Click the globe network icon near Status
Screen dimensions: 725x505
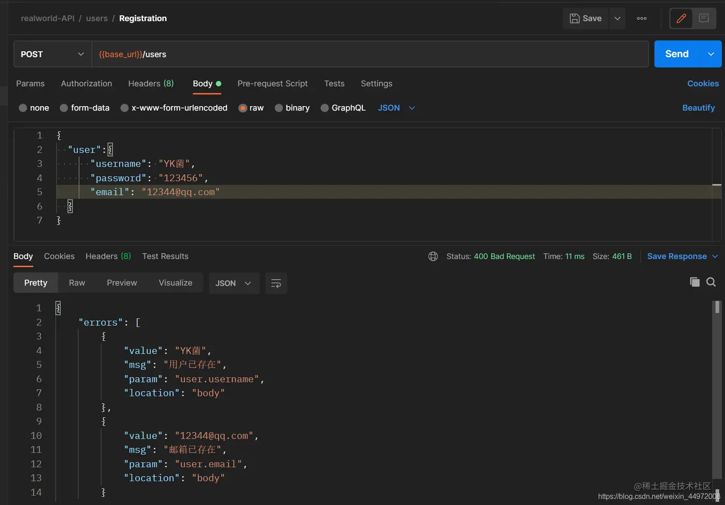click(x=433, y=256)
